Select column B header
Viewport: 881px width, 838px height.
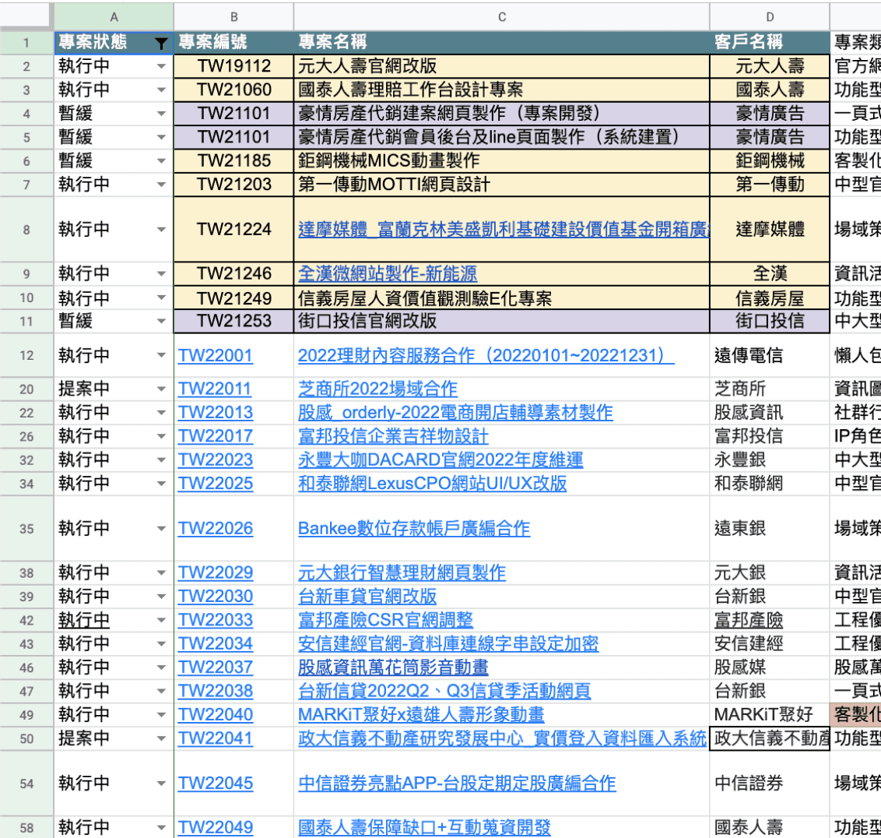(233, 17)
